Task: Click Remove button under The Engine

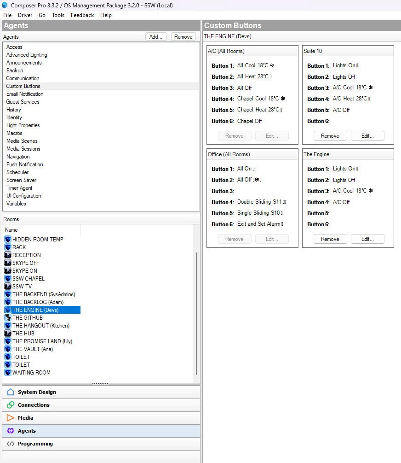Action: pyautogui.click(x=330, y=239)
